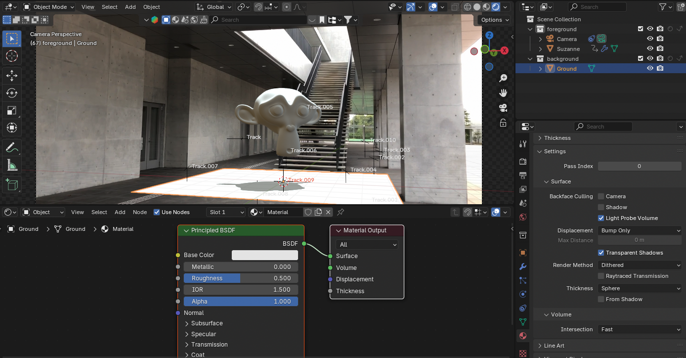The width and height of the screenshot is (686, 358).
Task: Hide Suzanne with its eye icon
Action: 650,49
